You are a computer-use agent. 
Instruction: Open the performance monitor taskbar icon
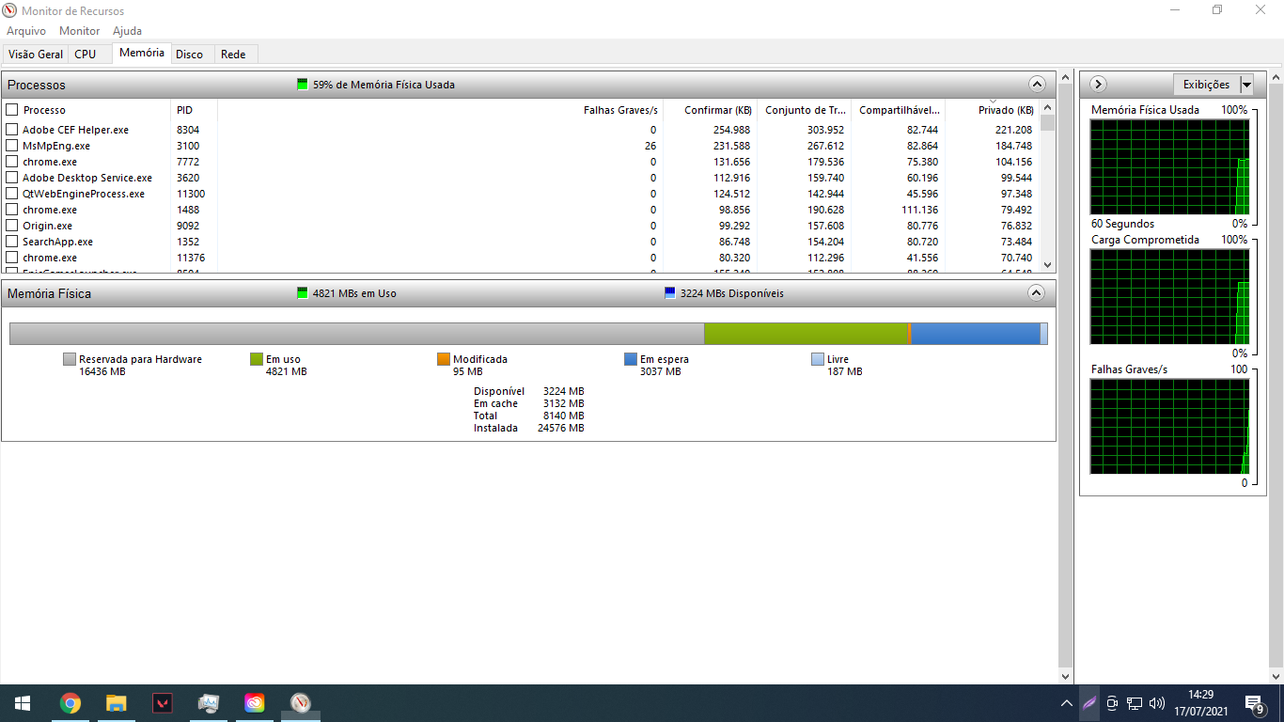[x=208, y=703]
